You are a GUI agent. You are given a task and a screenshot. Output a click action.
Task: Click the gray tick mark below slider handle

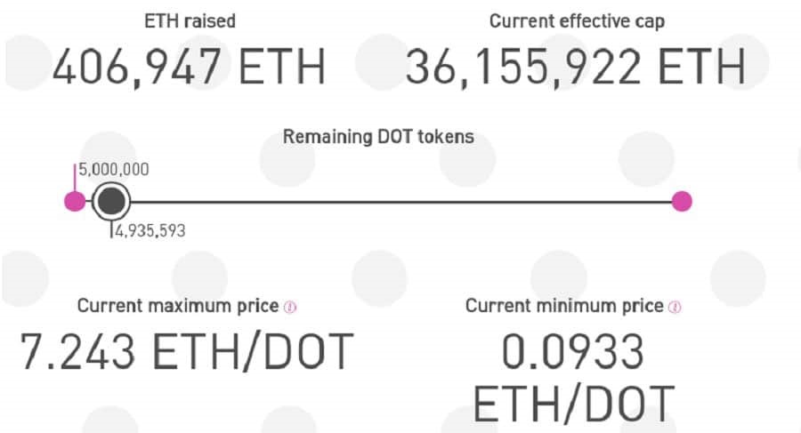click(x=111, y=229)
